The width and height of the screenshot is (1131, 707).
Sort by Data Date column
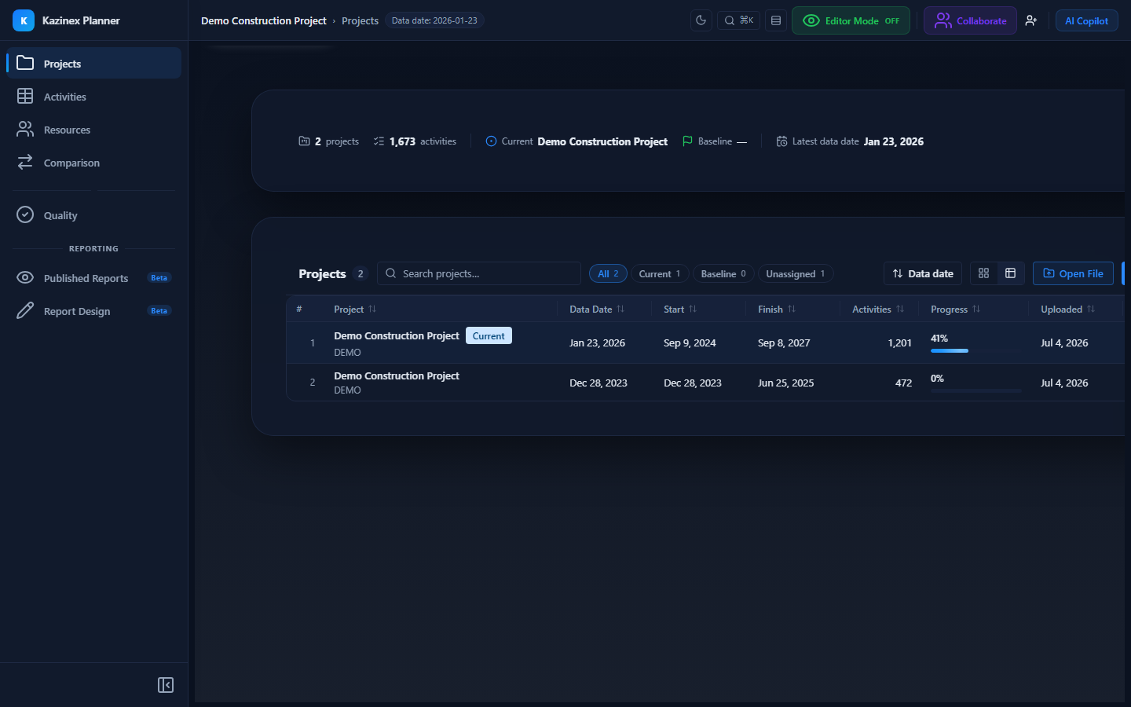(597, 310)
